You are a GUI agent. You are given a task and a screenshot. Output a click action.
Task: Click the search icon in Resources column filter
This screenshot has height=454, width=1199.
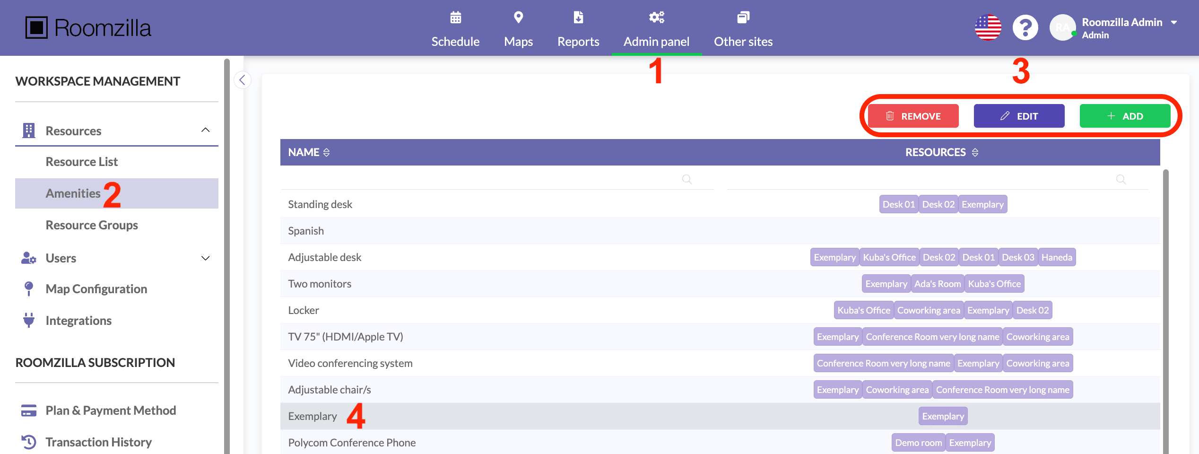[1121, 179]
